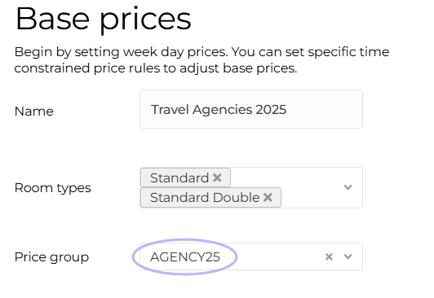Click blank area right of Standard Double tag
The height and width of the screenshot is (298, 434).
tap(310, 197)
